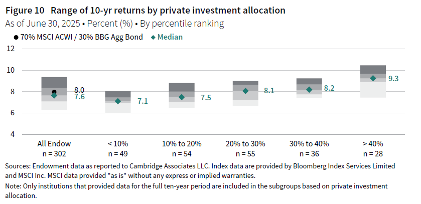The image size is (421, 204).
Task: Select the All Endow category axis label
Action: pyautogui.click(x=54, y=143)
